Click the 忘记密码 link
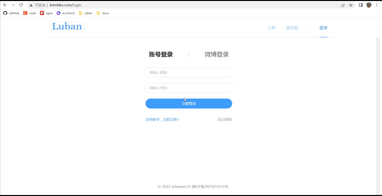Image resolution: width=382 pixels, height=196 pixels. (224, 119)
